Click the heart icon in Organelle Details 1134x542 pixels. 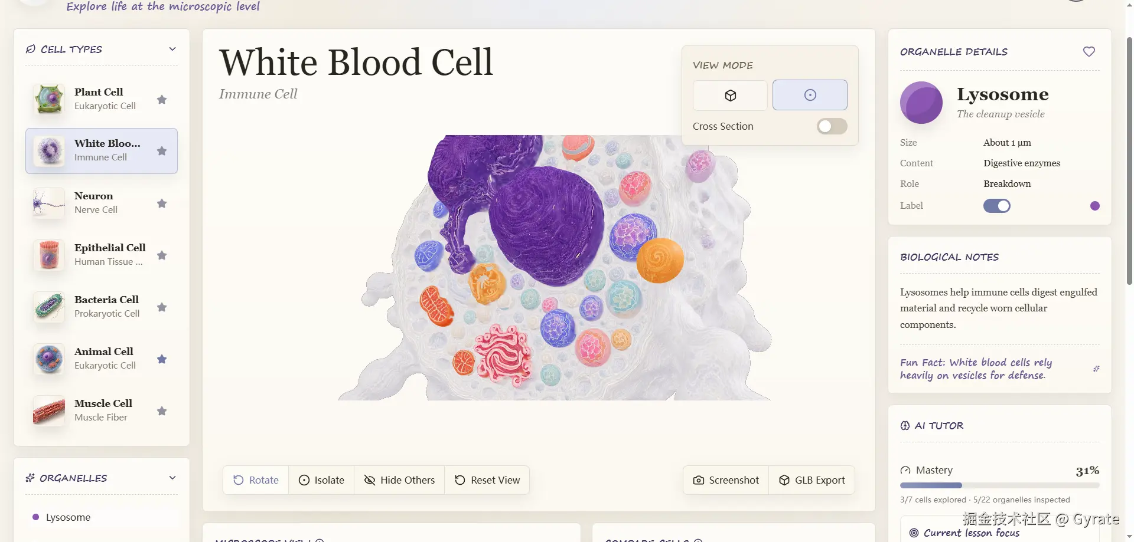pyautogui.click(x=1089, y=52)
